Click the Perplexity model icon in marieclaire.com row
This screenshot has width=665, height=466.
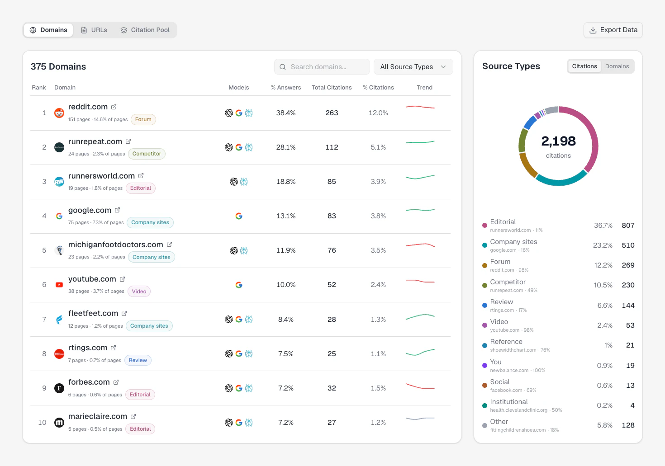click(x=249, y=423)
